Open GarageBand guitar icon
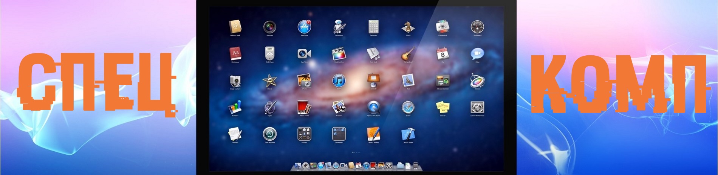Viewport: 718px width, 175px height. point(408,54)
